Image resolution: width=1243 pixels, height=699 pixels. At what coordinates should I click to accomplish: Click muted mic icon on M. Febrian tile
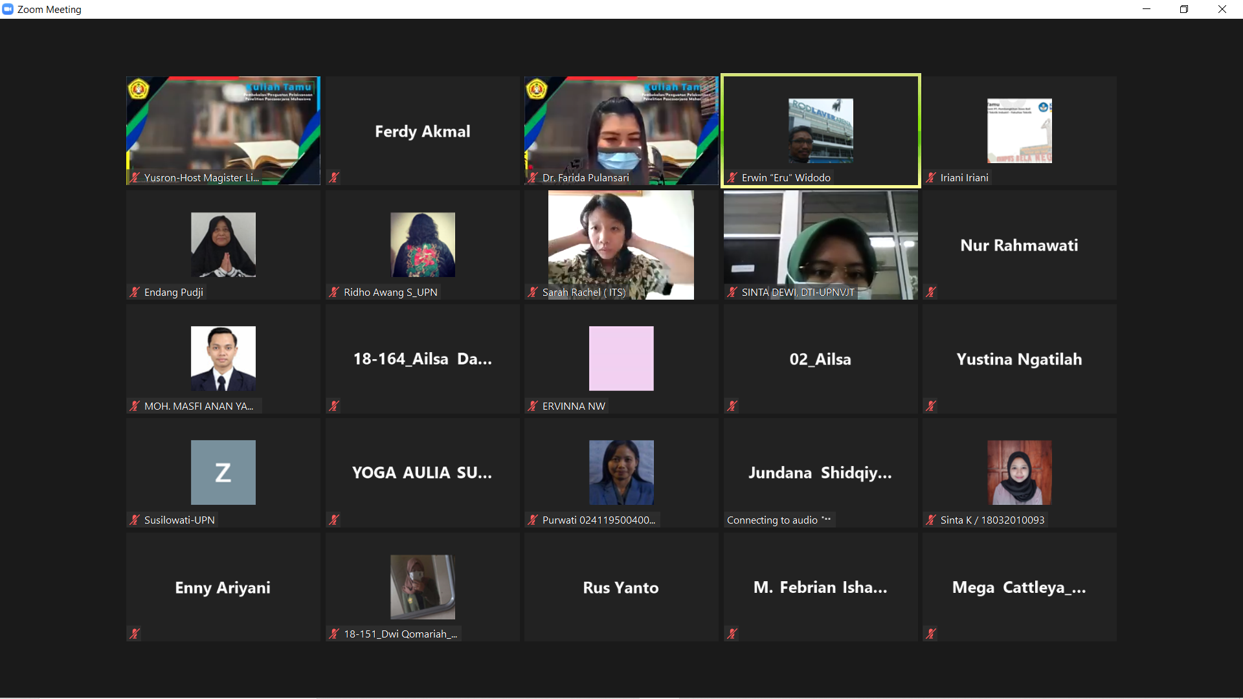[x=732, y=634]
